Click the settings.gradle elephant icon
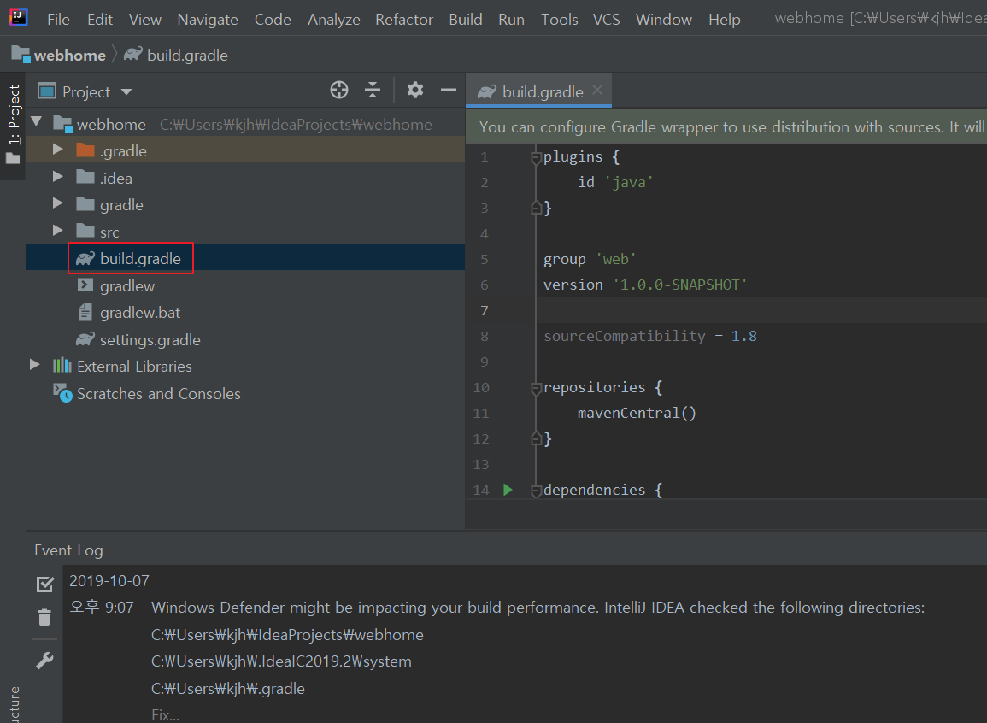The width and height of the screenshot is (987, 723). [x=85, y=339]
